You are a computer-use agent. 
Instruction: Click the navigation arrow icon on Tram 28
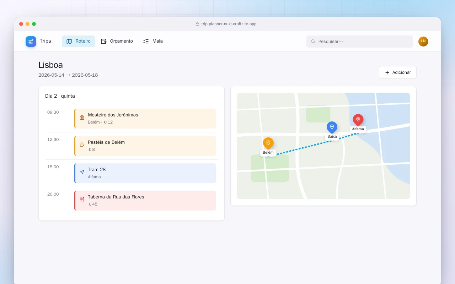tap(82, 172)
